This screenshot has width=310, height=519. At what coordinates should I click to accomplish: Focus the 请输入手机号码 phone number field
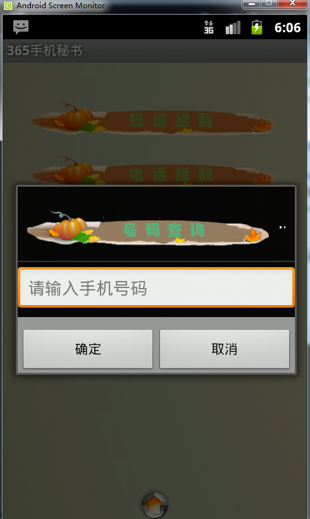pyautogui.click(x=156, y=287)
